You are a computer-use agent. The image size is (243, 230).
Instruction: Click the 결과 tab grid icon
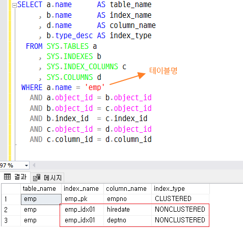point(7,177)
